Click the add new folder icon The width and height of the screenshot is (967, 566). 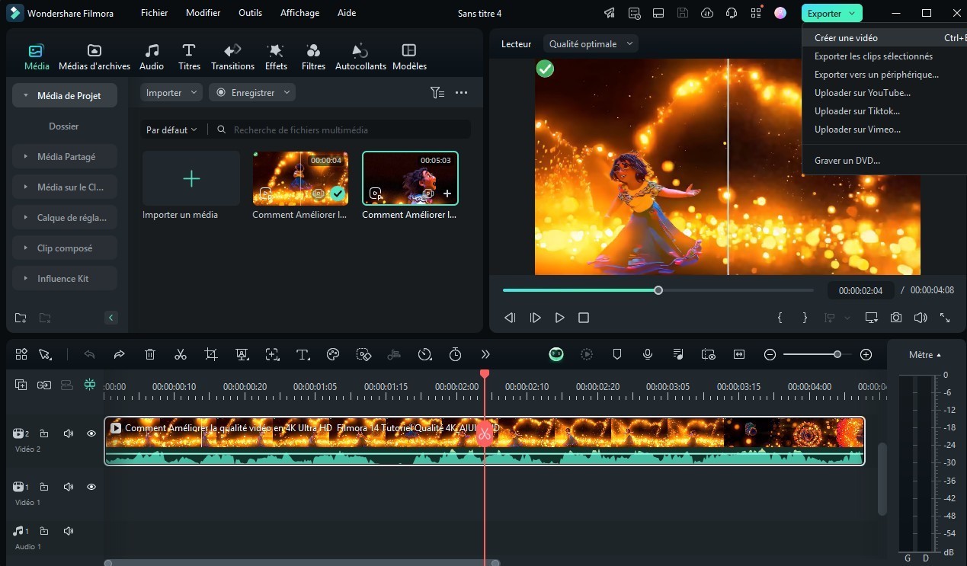[x=21, y=318]
